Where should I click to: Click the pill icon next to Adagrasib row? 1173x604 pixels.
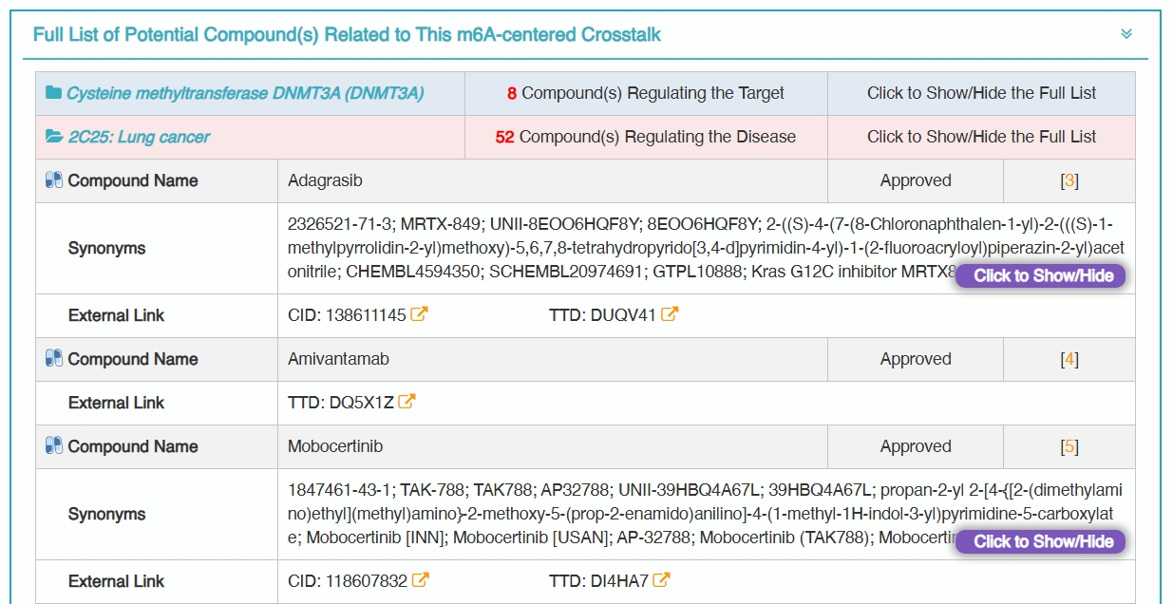coord(54,180)
